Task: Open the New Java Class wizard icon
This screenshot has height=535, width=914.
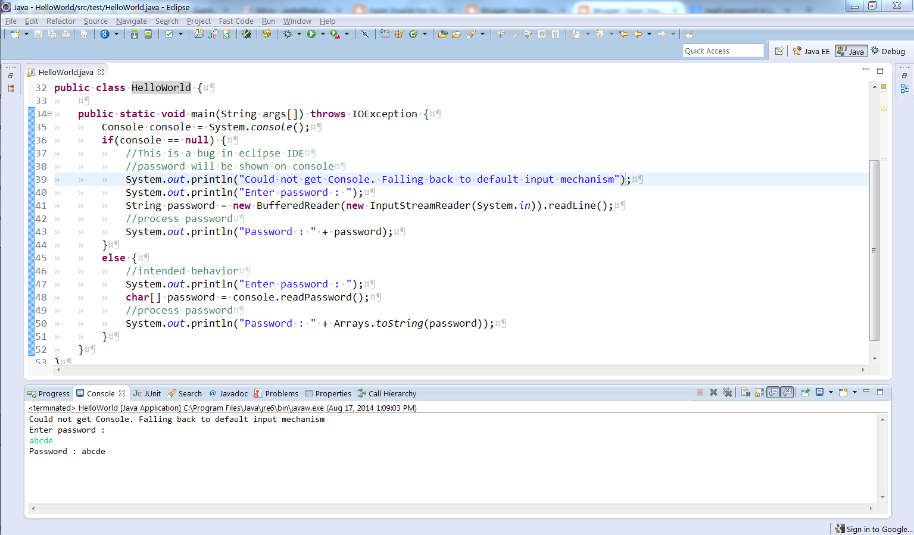Action: [x=227, y=34]
